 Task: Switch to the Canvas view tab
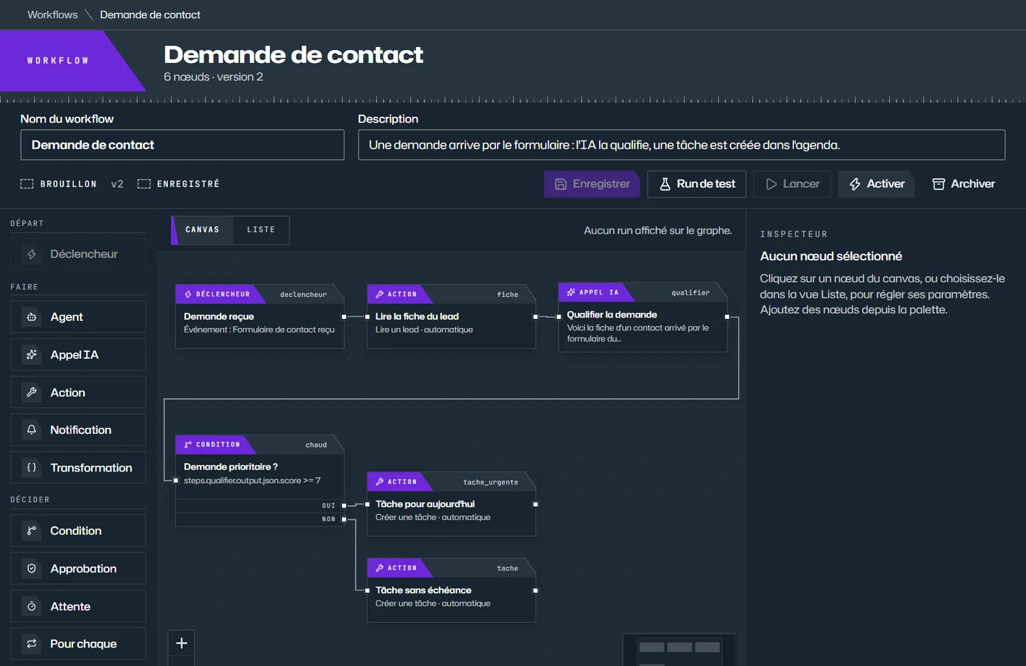click(x=202, y=230)
